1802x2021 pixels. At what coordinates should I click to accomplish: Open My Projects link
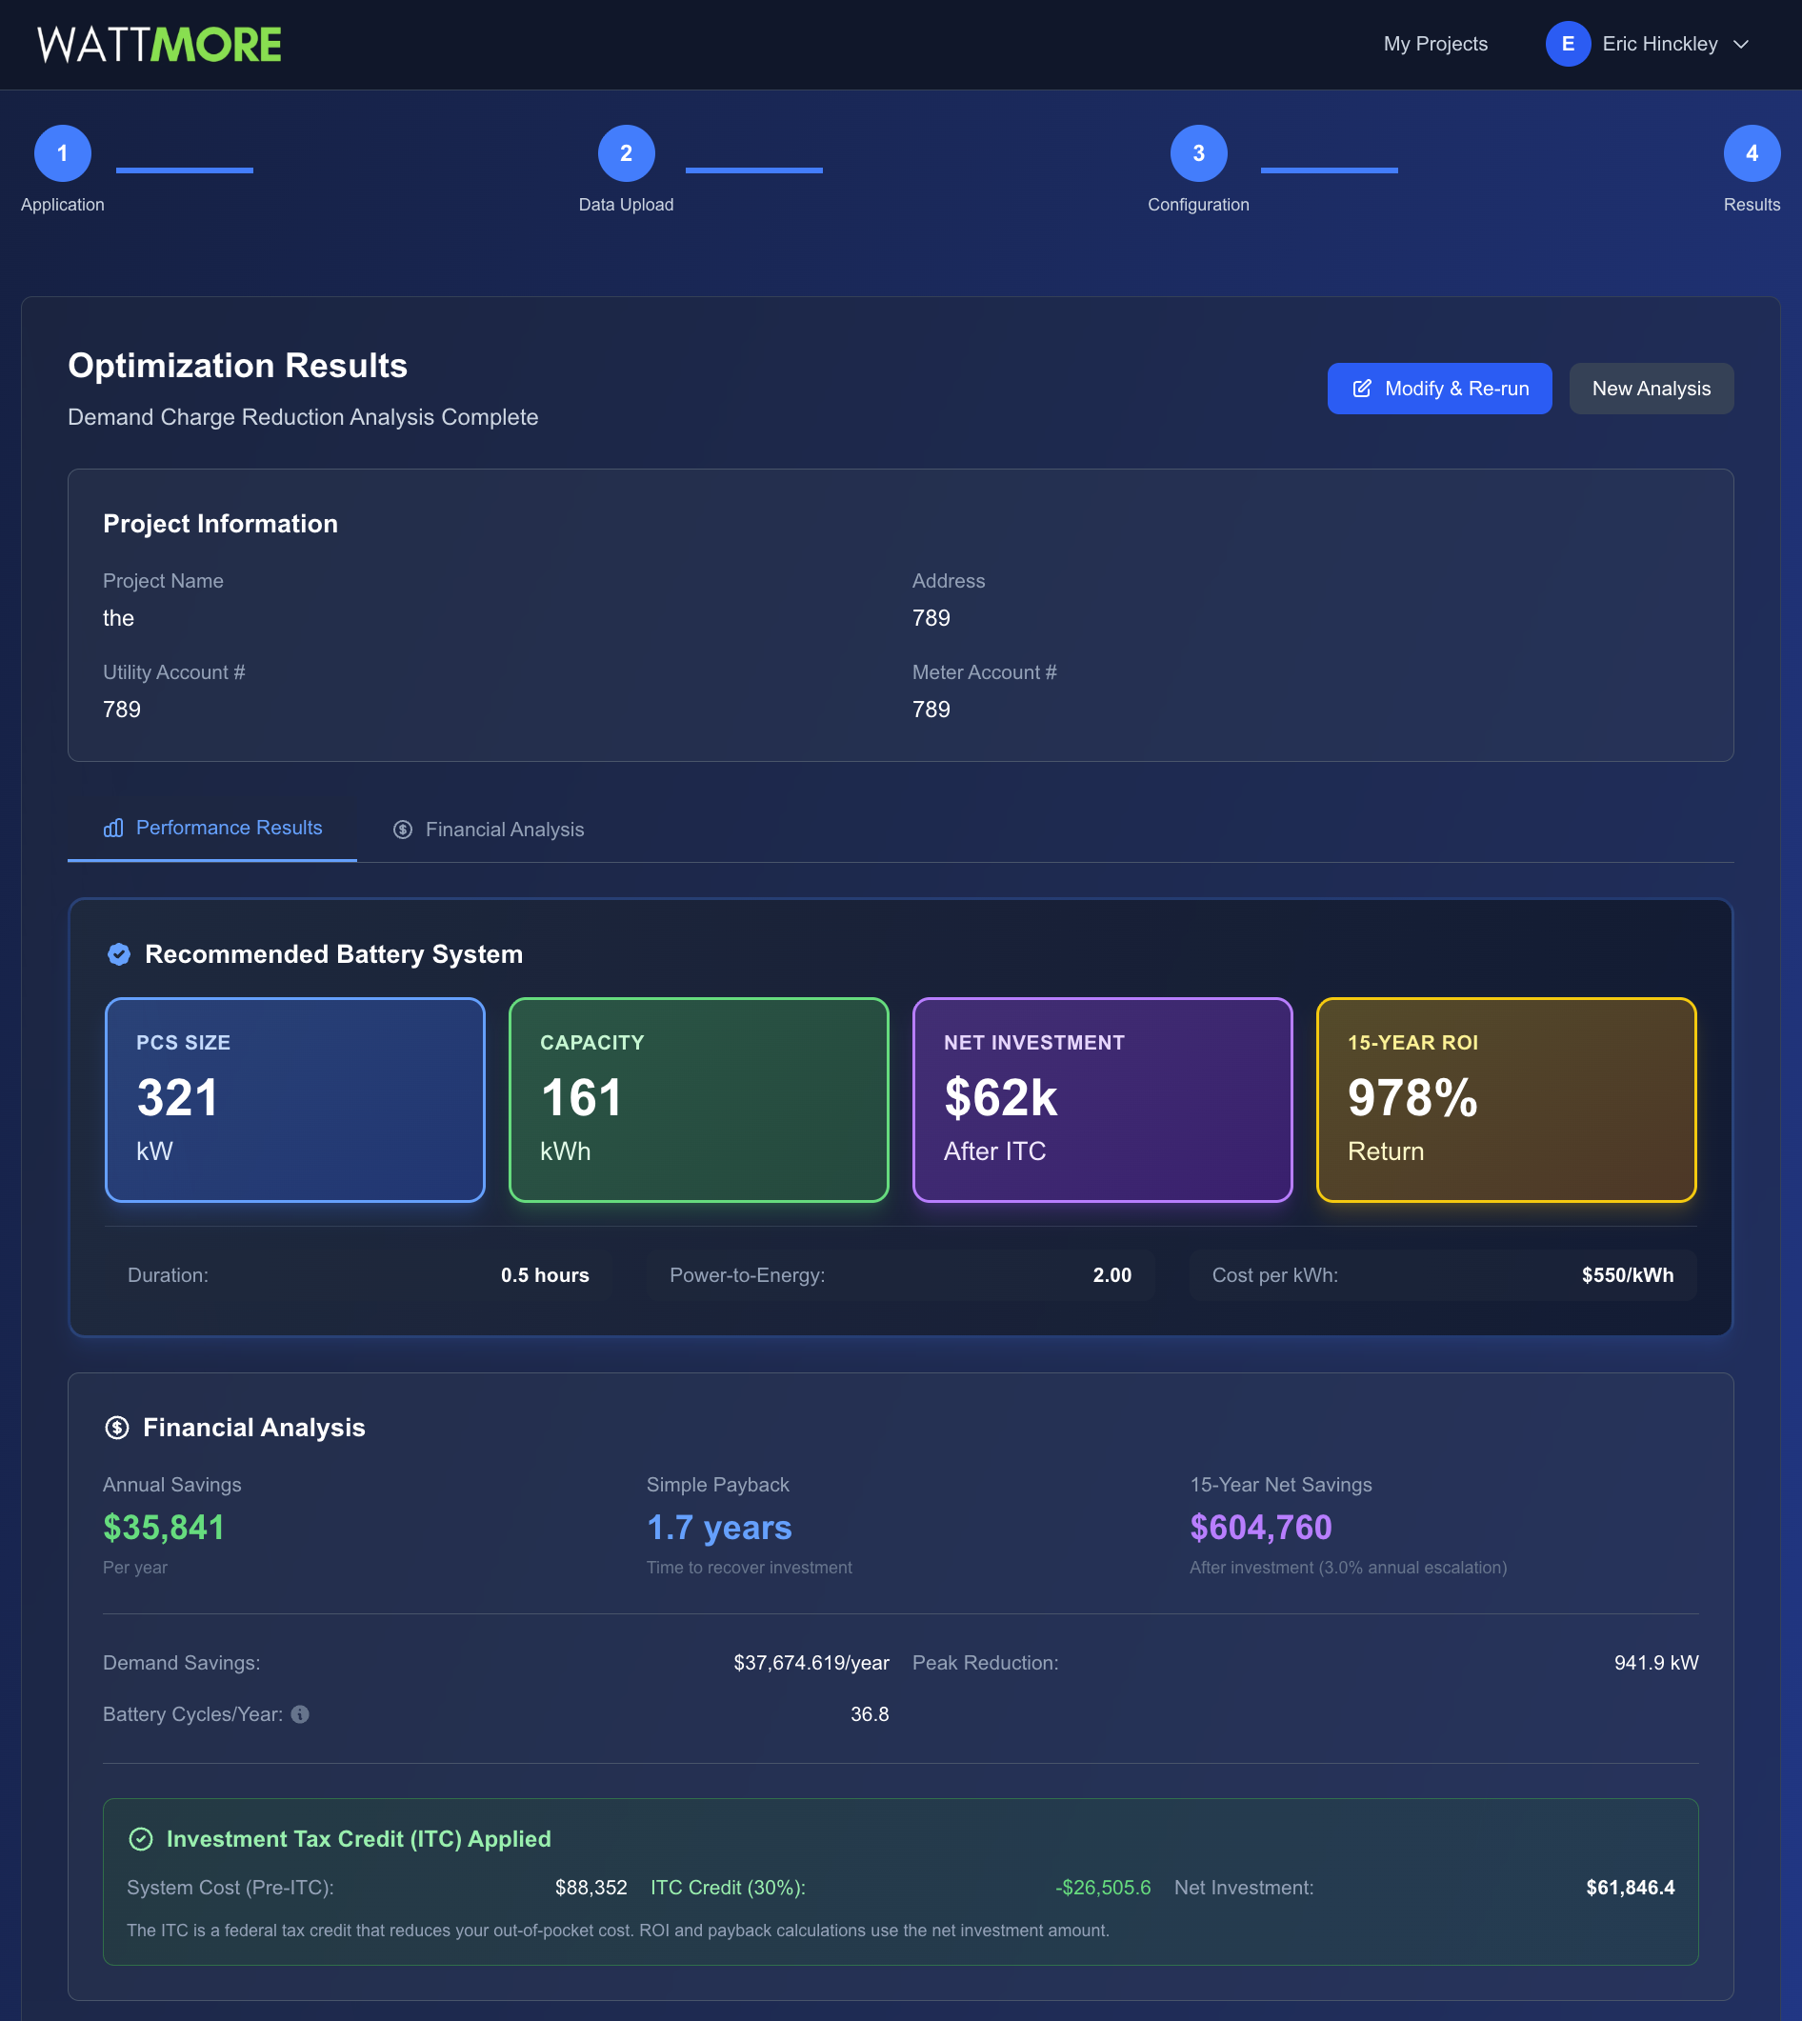(1434, 44)
